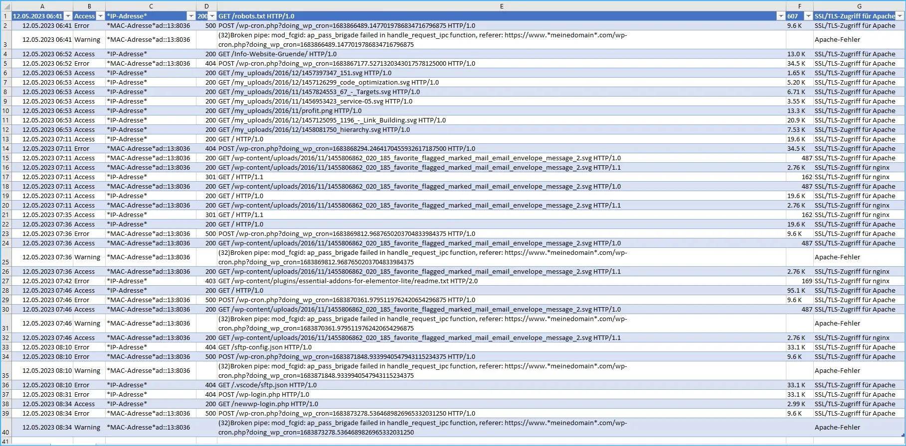Image resolution: width=906 pixels, height=446 pixels.
Task: Select row 3 header
Action: 5,40
